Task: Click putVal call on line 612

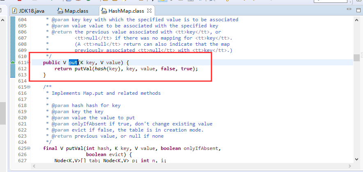Action: pos(83,69)
